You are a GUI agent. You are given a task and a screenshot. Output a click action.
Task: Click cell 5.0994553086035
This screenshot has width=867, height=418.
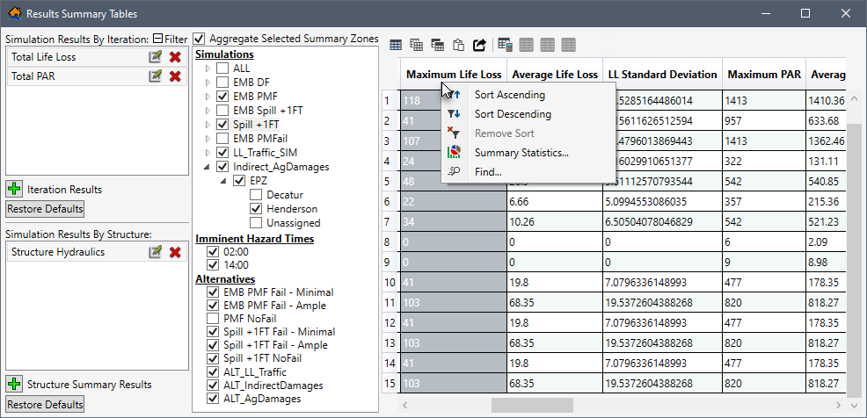[x=662, y=202]
